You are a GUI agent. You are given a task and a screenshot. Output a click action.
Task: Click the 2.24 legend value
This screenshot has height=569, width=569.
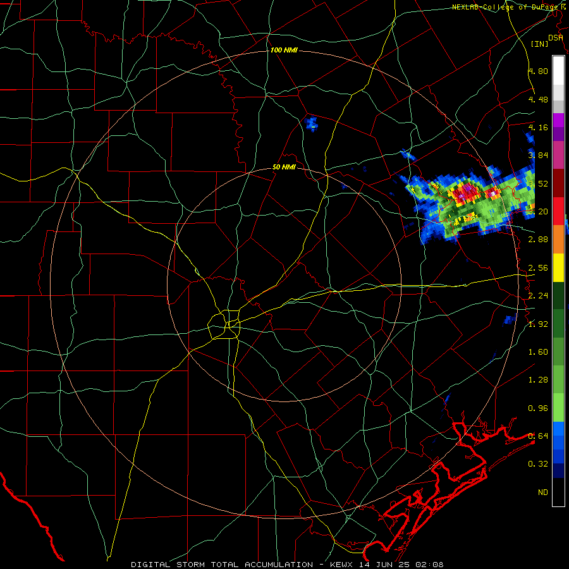pyautogui.click(x=538, y=296)
